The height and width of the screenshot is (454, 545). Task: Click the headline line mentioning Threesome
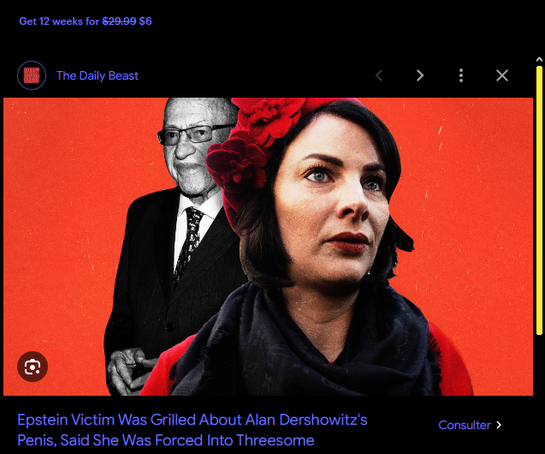coord(166,440)
